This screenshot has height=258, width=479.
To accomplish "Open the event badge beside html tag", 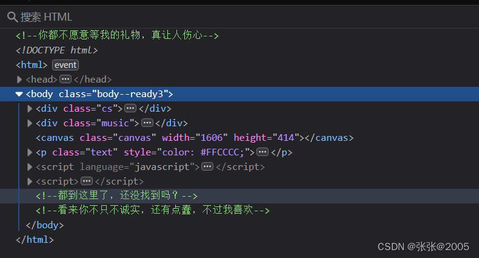I will 65,65.
